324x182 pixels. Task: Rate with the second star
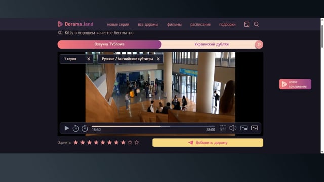point(83,142)
